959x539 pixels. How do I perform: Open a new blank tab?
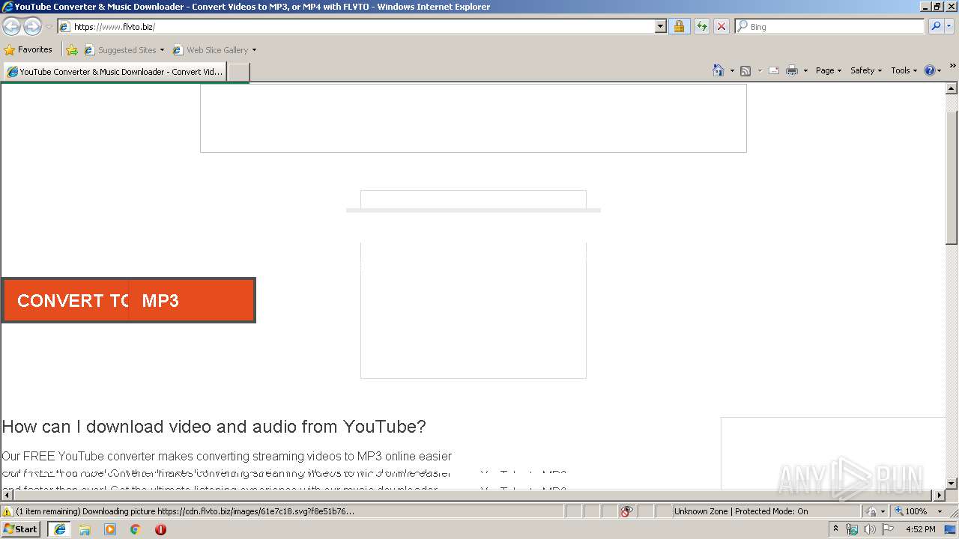(238, 72)
